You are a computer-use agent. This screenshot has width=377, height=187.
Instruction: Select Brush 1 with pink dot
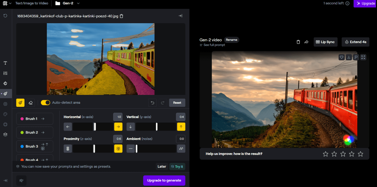pyautogui.click(x=35, y=119)
